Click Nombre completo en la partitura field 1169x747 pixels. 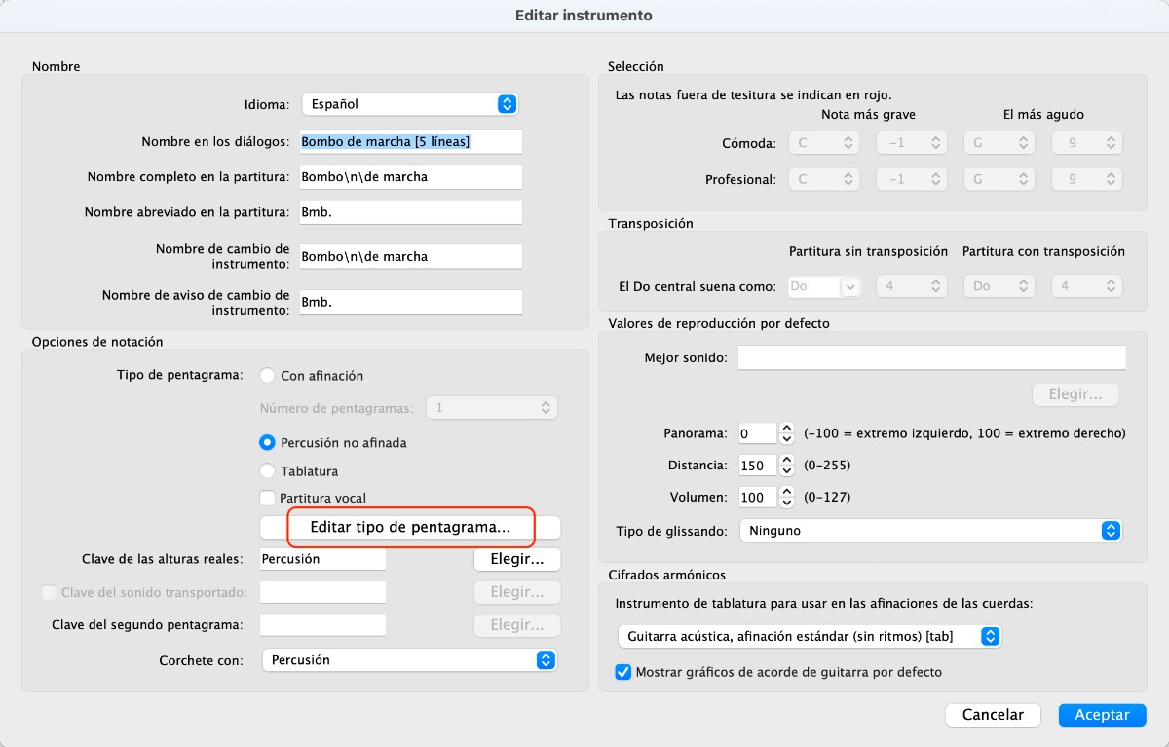tap(411, 177)
